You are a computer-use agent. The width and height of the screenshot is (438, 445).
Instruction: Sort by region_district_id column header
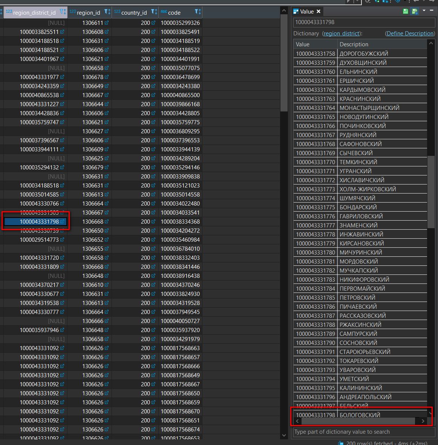34,12
